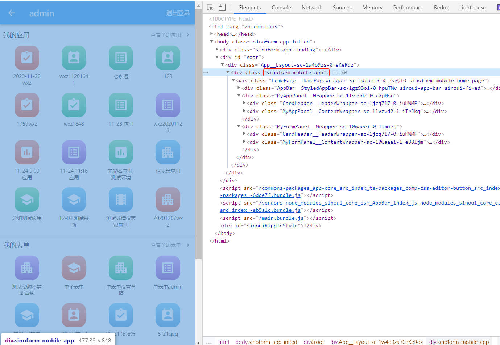Viewport: 500px width, 345px height.
Task: Collapse the sinoform-mobile-app div node
Action: (x=228, y=72)
